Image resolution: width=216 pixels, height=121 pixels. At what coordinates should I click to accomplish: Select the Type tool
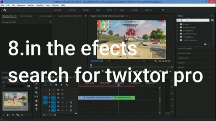point(36,110)
